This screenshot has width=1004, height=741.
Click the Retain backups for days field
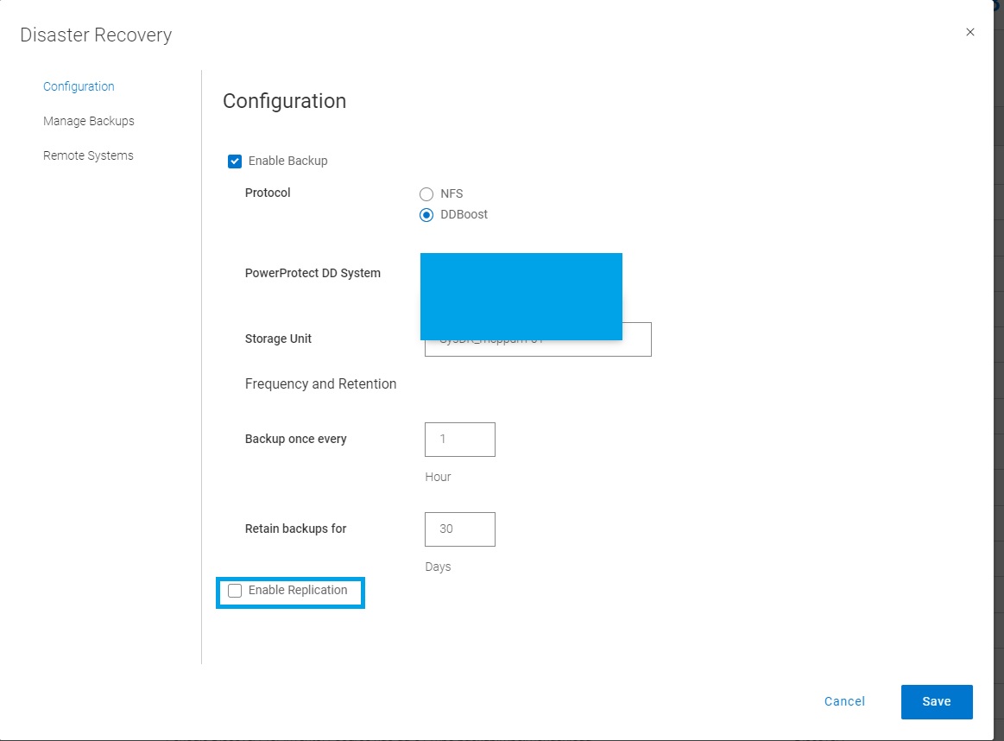pos(459,529)
